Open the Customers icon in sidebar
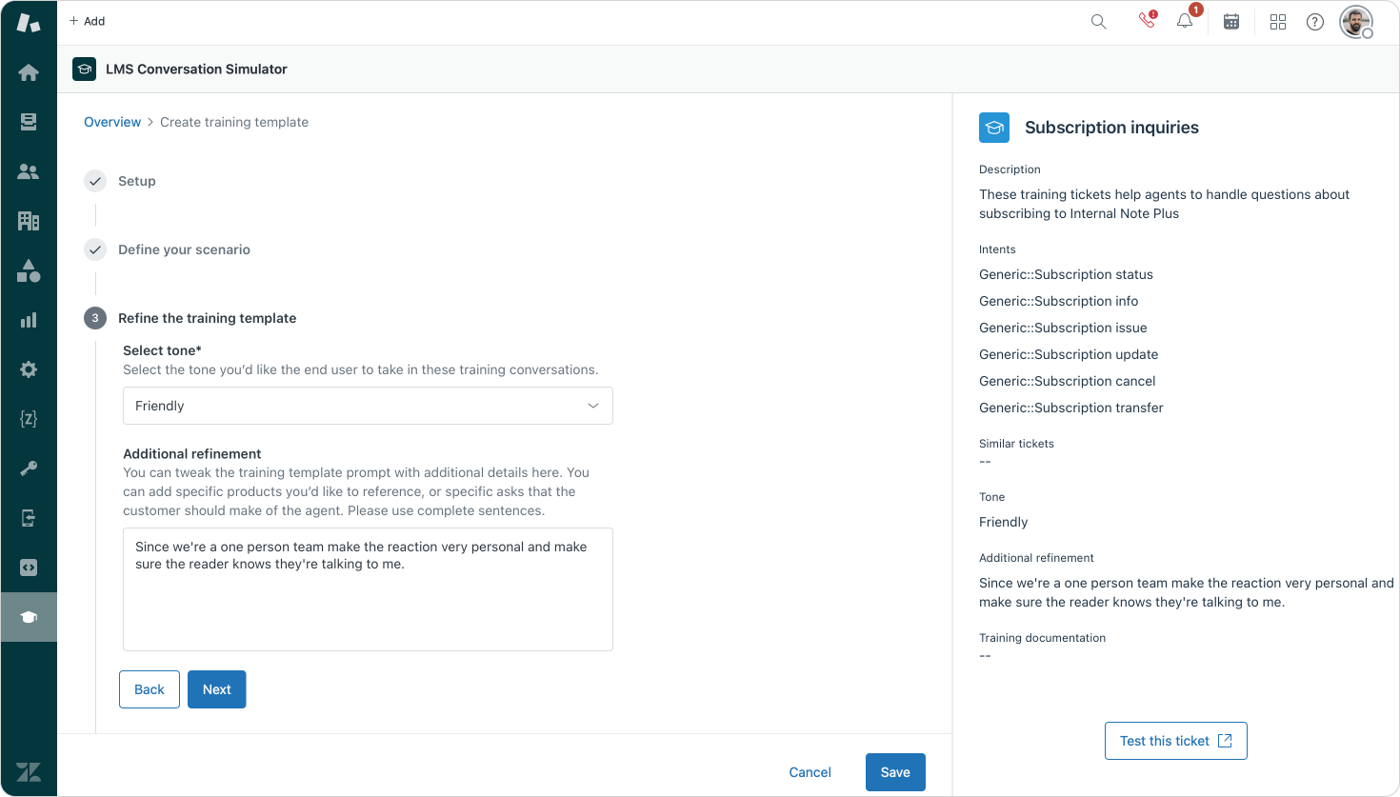Image resolution: width=1400 pixels, height=797 pixels. 29,171
